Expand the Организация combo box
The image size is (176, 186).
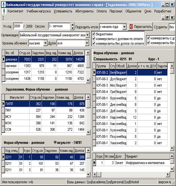point(87,35)
